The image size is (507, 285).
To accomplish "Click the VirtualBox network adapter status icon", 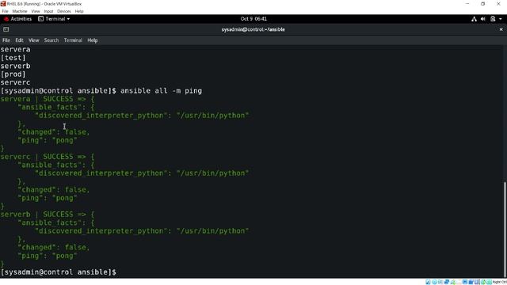I will [447, 282].
